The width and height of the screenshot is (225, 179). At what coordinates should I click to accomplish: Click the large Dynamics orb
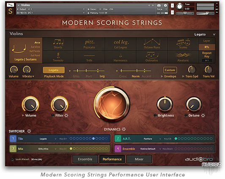point(112,104)
